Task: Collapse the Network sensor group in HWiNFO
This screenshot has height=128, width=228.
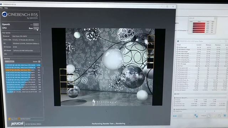Action: (x=175, y=98)
